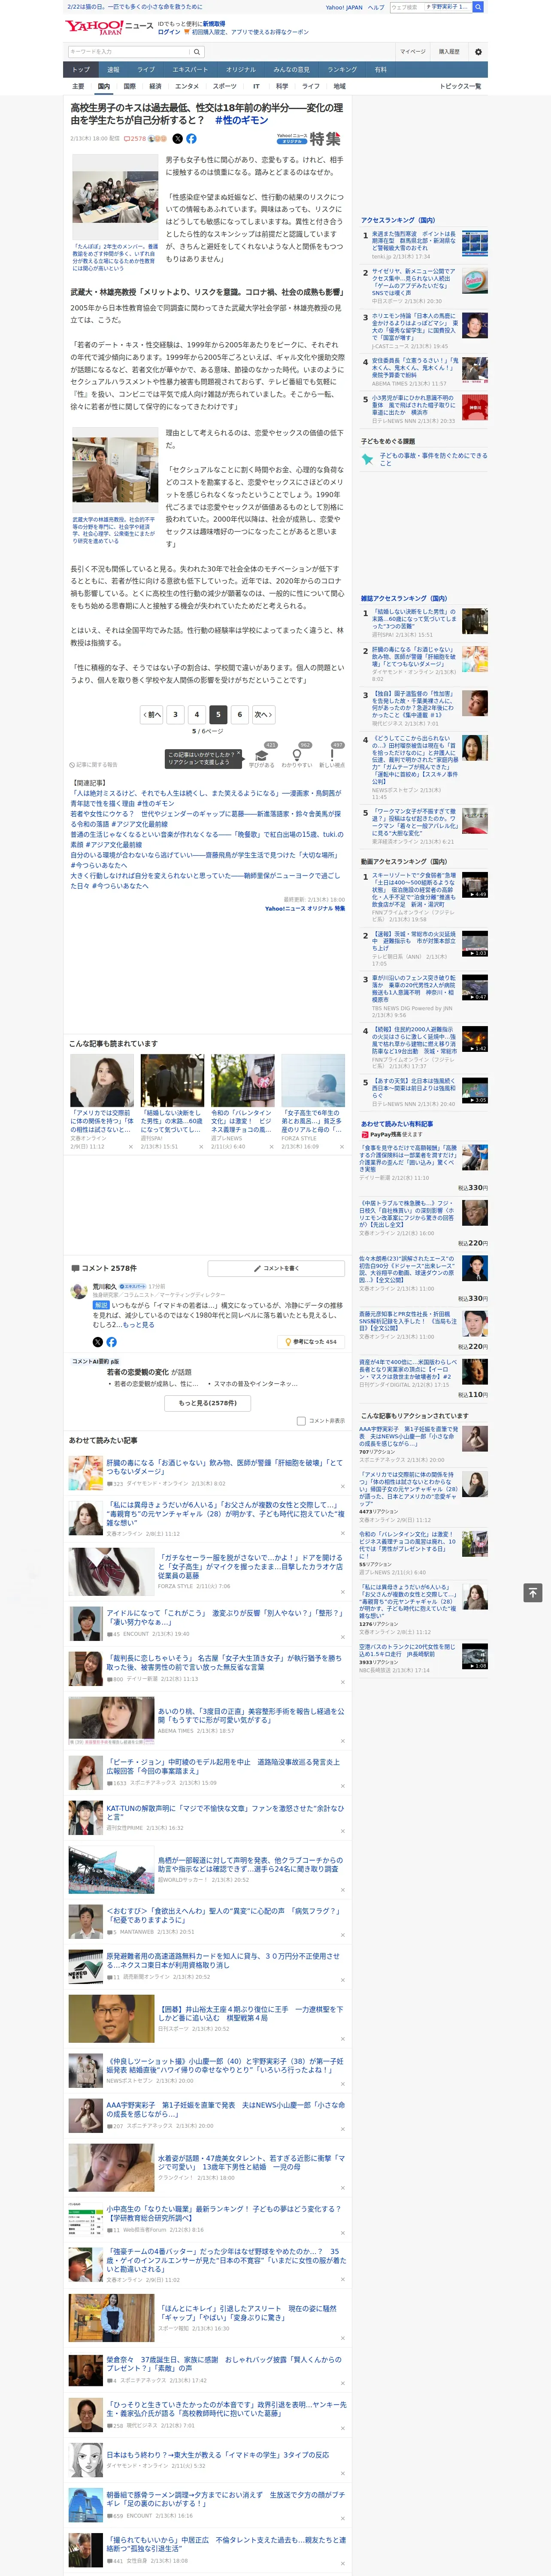Image resolution: width=551 pixels, height=2576 pixels.
Task: Click keyword search magnifier icon
Action: click(196, 52)
